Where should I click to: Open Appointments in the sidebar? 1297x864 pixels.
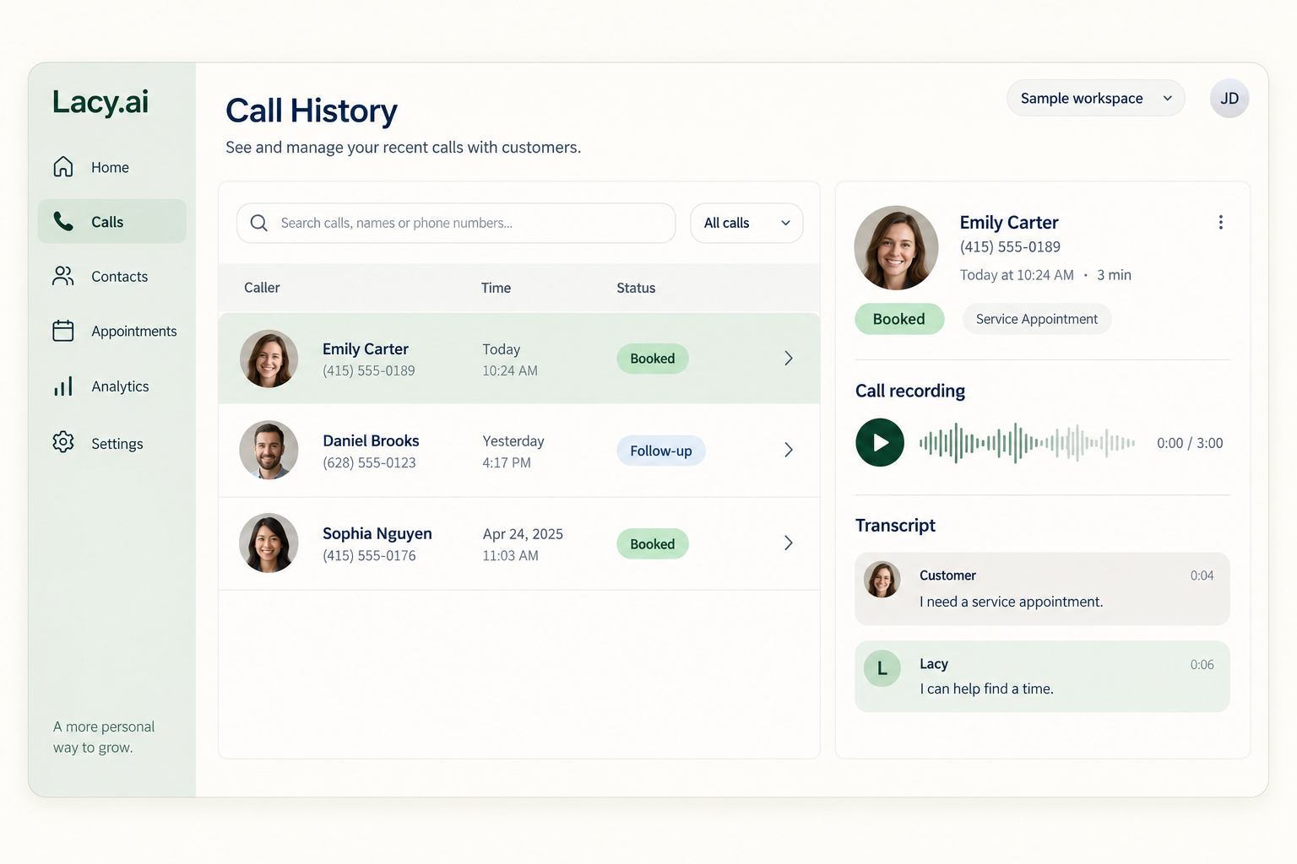(111, 331)
